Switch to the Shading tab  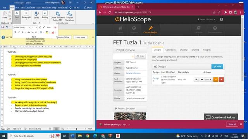click(183, 50)
